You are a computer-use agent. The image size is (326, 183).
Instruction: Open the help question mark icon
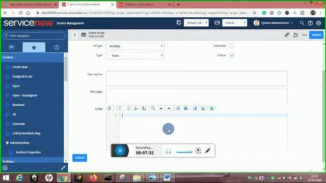click(x=310, y=23)
